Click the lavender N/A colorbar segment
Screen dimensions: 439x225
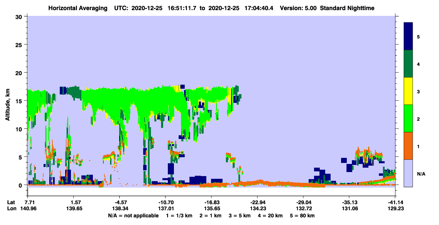408,173
